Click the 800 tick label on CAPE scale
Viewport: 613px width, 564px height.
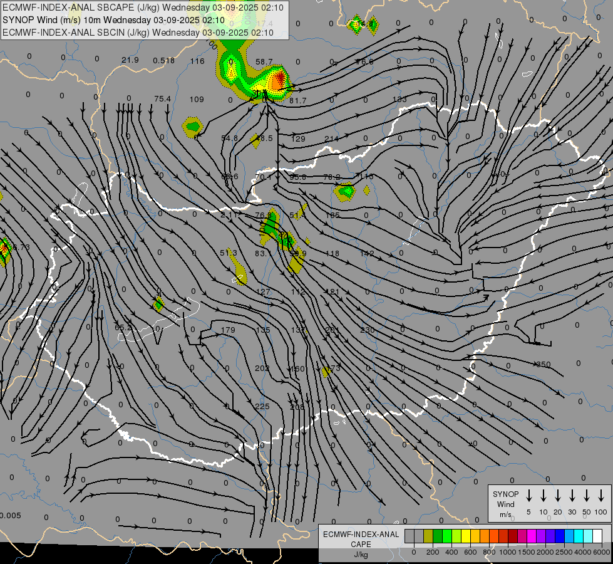click(489, 552)
